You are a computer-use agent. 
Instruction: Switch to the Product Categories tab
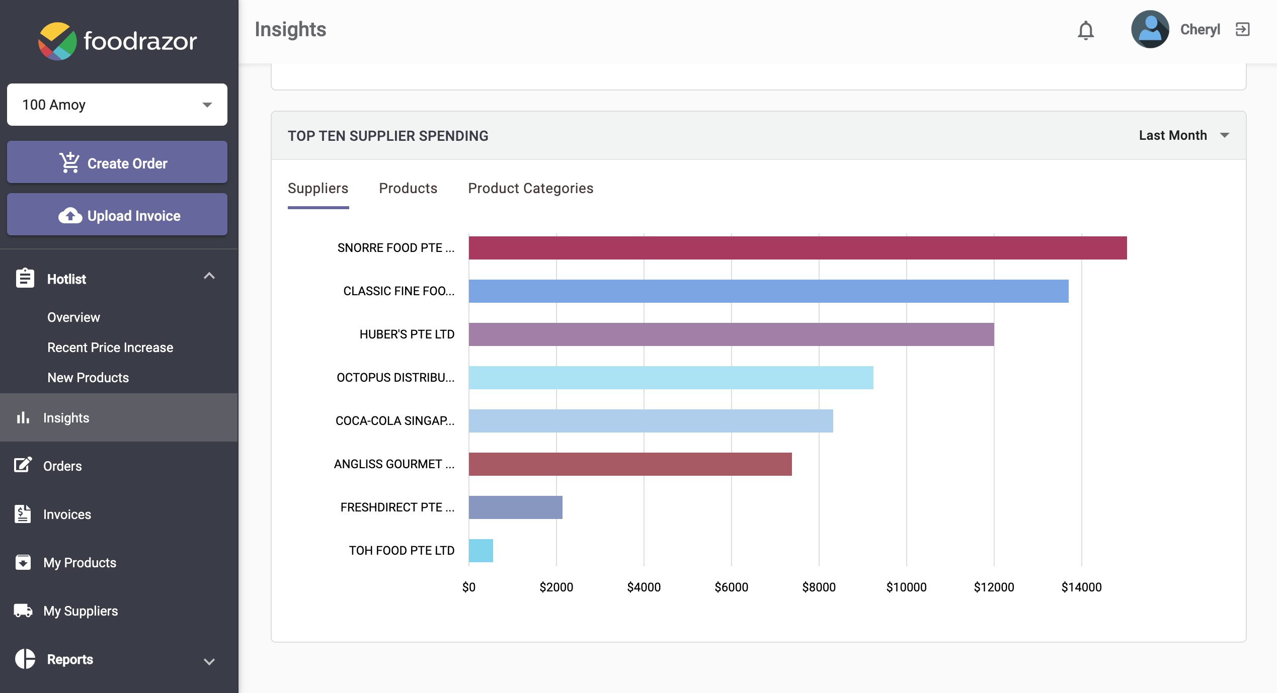point(530,188)
